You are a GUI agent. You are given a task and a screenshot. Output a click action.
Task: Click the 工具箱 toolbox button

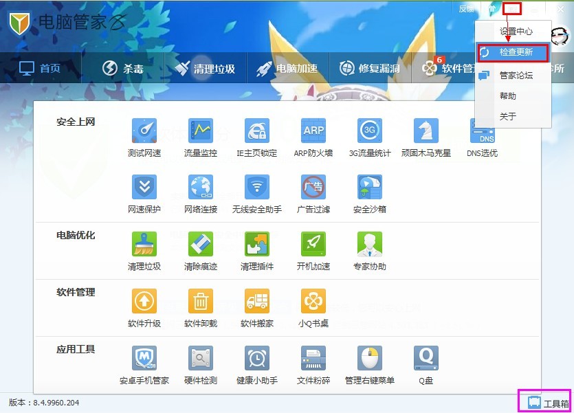click(x=548, y=403)
